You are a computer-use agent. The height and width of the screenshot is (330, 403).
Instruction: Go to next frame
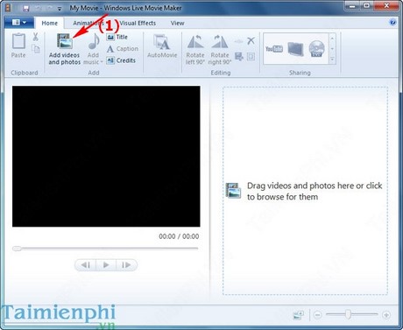click(x=126, y=265)
